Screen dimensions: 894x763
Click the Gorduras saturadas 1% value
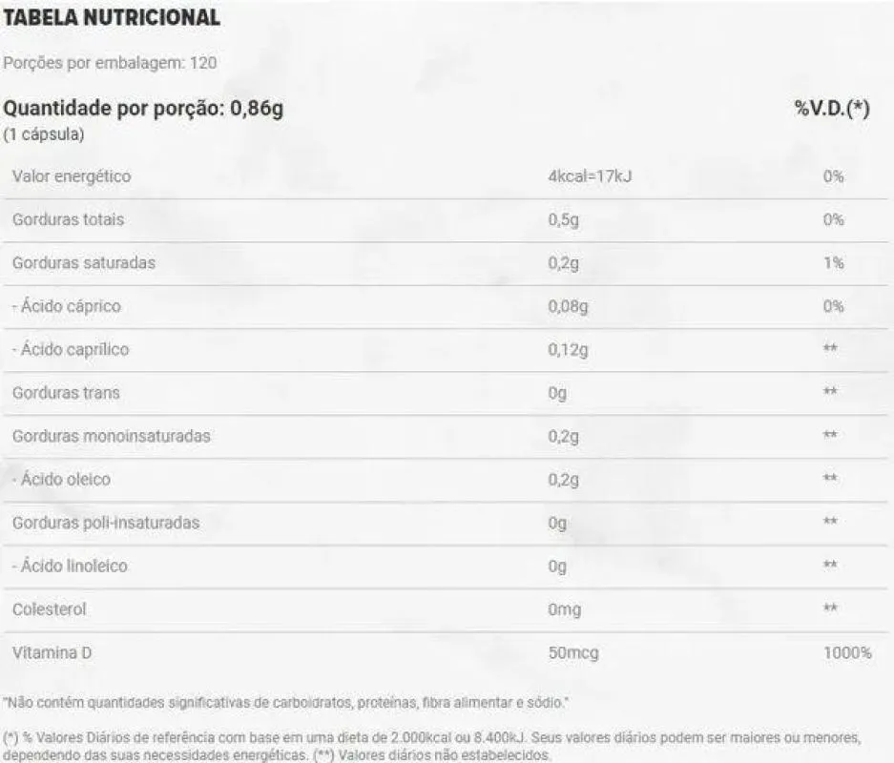(x=834, y=262)
